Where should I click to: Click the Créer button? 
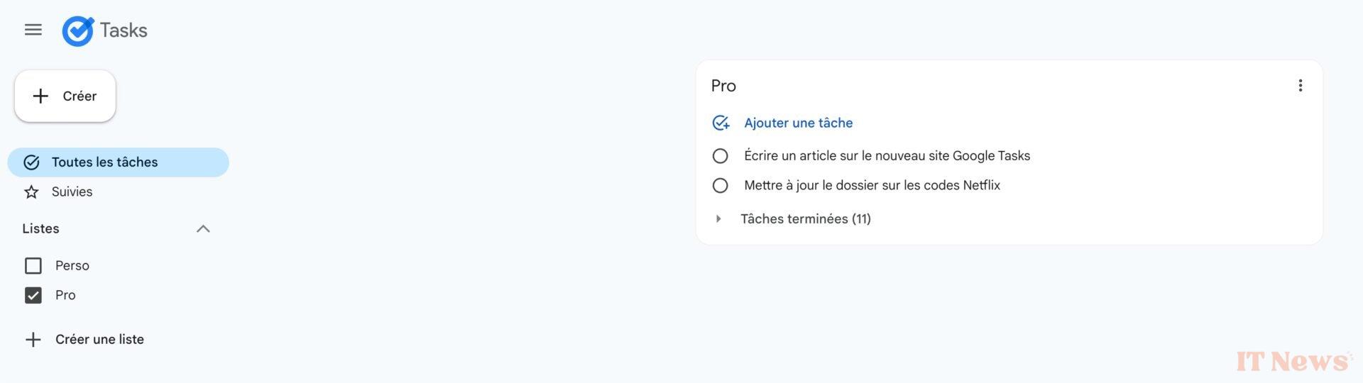[x=65, y=96]
